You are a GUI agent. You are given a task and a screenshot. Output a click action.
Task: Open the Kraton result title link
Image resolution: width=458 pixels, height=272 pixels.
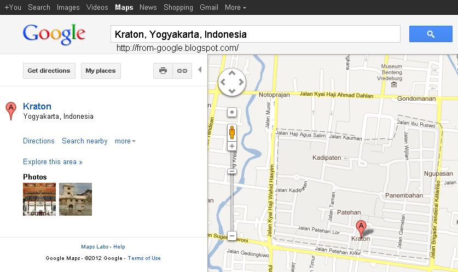37,106
